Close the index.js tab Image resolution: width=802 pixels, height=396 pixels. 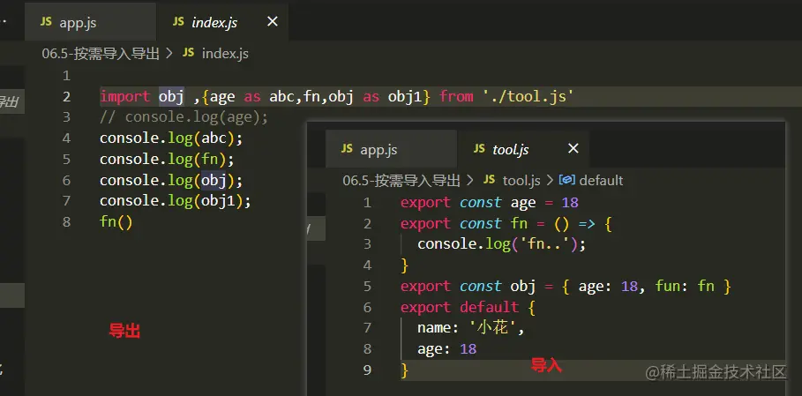point(273,21)
